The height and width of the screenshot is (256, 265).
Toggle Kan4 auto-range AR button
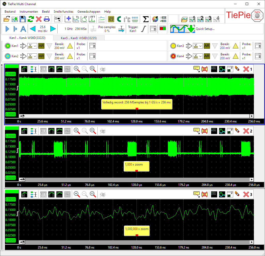pyautogui.click(x=207, y=56)
